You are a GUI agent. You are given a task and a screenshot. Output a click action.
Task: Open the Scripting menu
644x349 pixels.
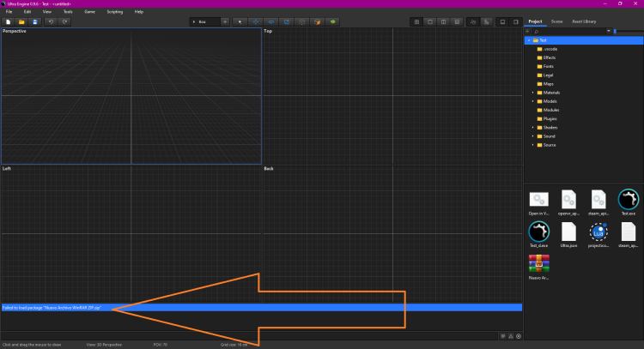point(114,11)
